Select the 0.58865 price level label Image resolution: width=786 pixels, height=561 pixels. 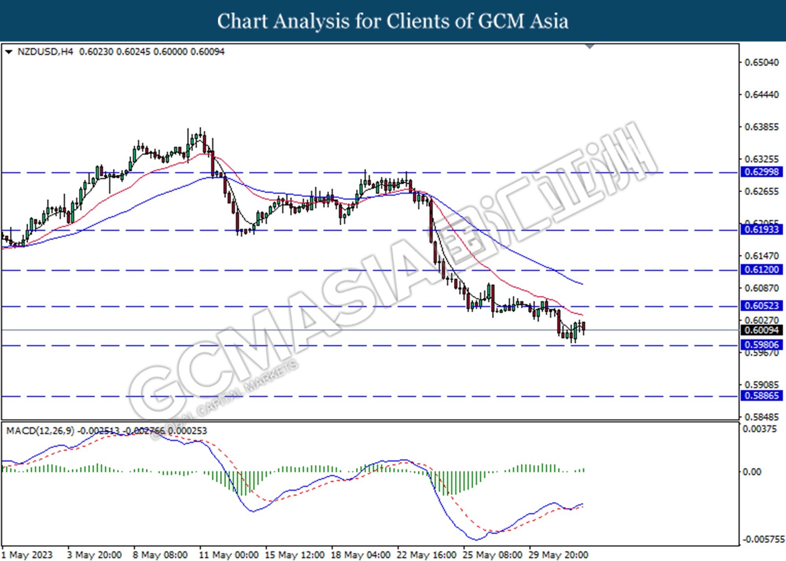pyautogui.click(x=762, y=396)
